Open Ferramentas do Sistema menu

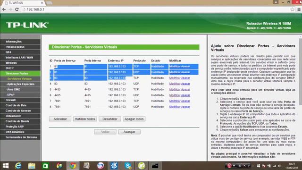click(20, 137)
